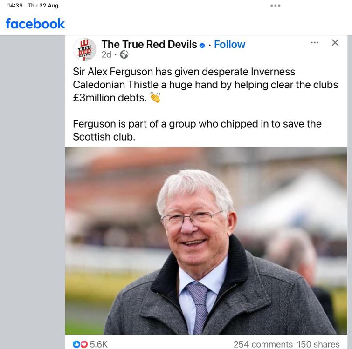Image resolution: width=352 pixels, height=349 pixels.
Task: Open the post options three-dot menu
Action: click(x=315, y=42)
